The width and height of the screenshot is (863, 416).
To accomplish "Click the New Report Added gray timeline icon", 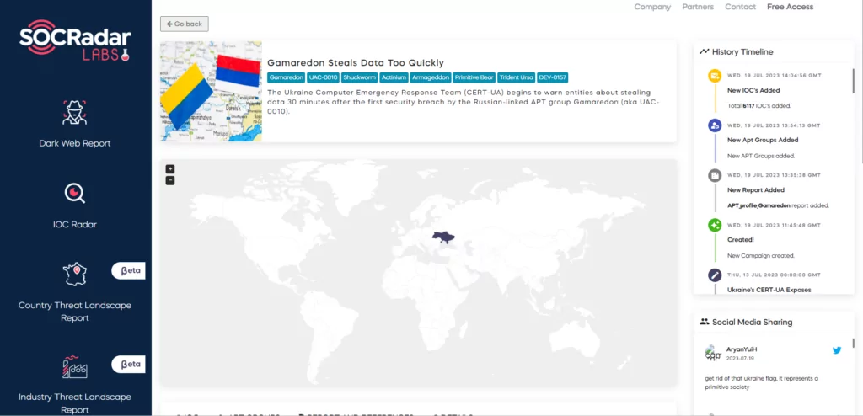I will pyautogui.click(x=715, y=175).
